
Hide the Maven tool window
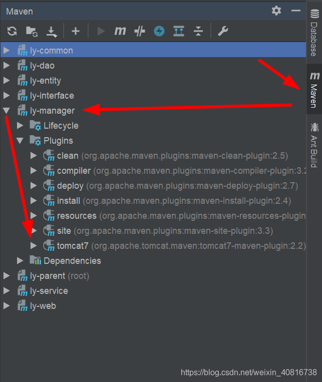[296, 11]
